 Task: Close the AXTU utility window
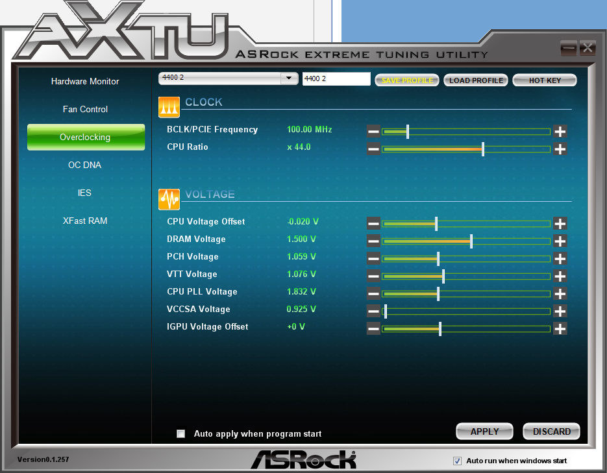click(588, 49)
